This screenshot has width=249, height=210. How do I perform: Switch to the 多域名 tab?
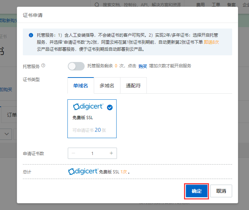click(x=107, y=86)
